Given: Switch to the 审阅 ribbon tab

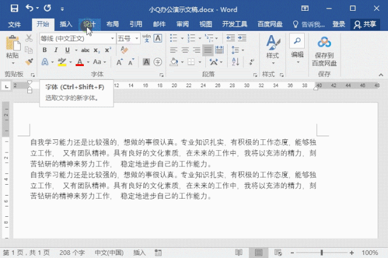Looking at the screenshot, I should coord(182,24).
